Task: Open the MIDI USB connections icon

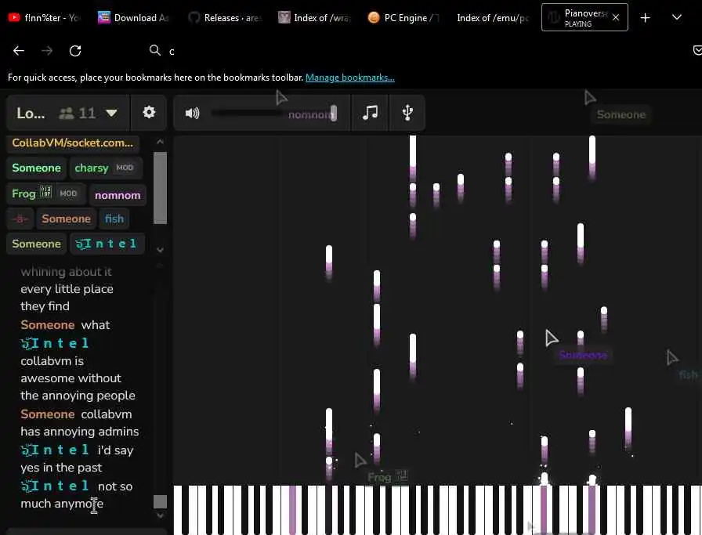Action: [x=407, y=112]
